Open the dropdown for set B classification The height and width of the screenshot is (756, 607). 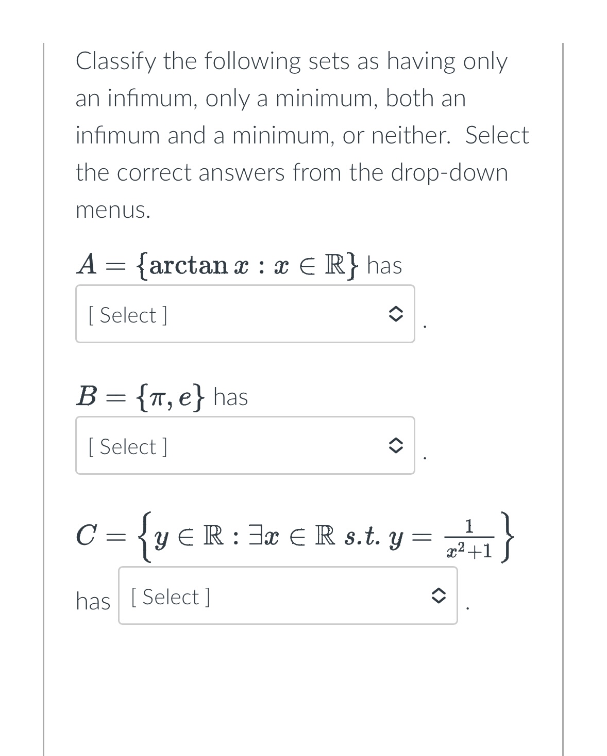[x=245, y=444]
